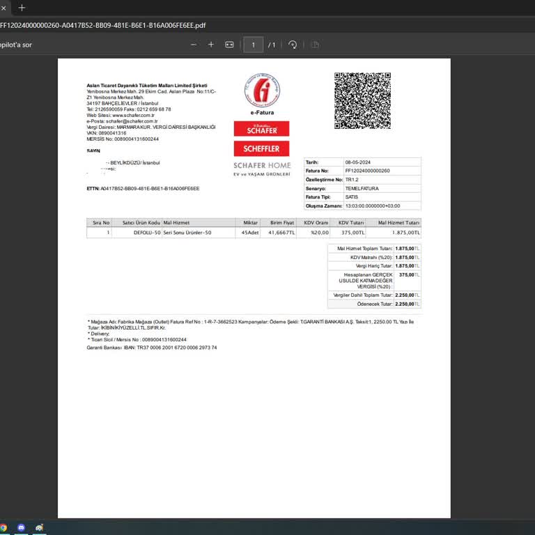Select the ETTN identifier line
The image size is (535, 535).
(143, 188)
